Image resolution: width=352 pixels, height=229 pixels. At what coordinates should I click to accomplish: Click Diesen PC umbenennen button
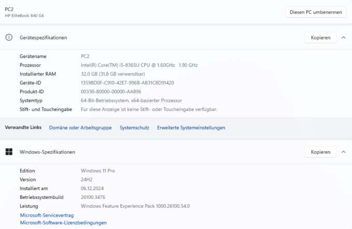point(316,12)
